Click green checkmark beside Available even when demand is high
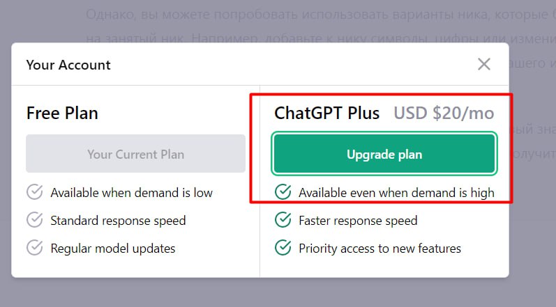 click(x=283, y=192)
